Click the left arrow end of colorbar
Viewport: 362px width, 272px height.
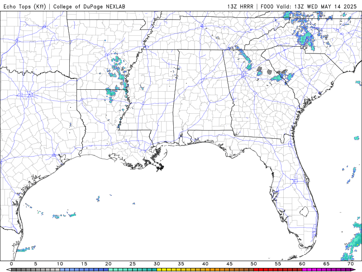[x=9, y=270]
